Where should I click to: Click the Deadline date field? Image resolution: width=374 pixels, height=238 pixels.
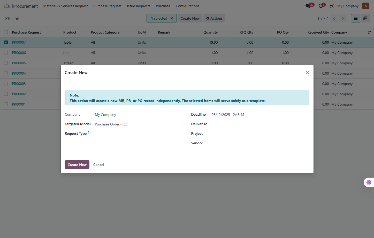pyautogui.click(x=260, y=115)
